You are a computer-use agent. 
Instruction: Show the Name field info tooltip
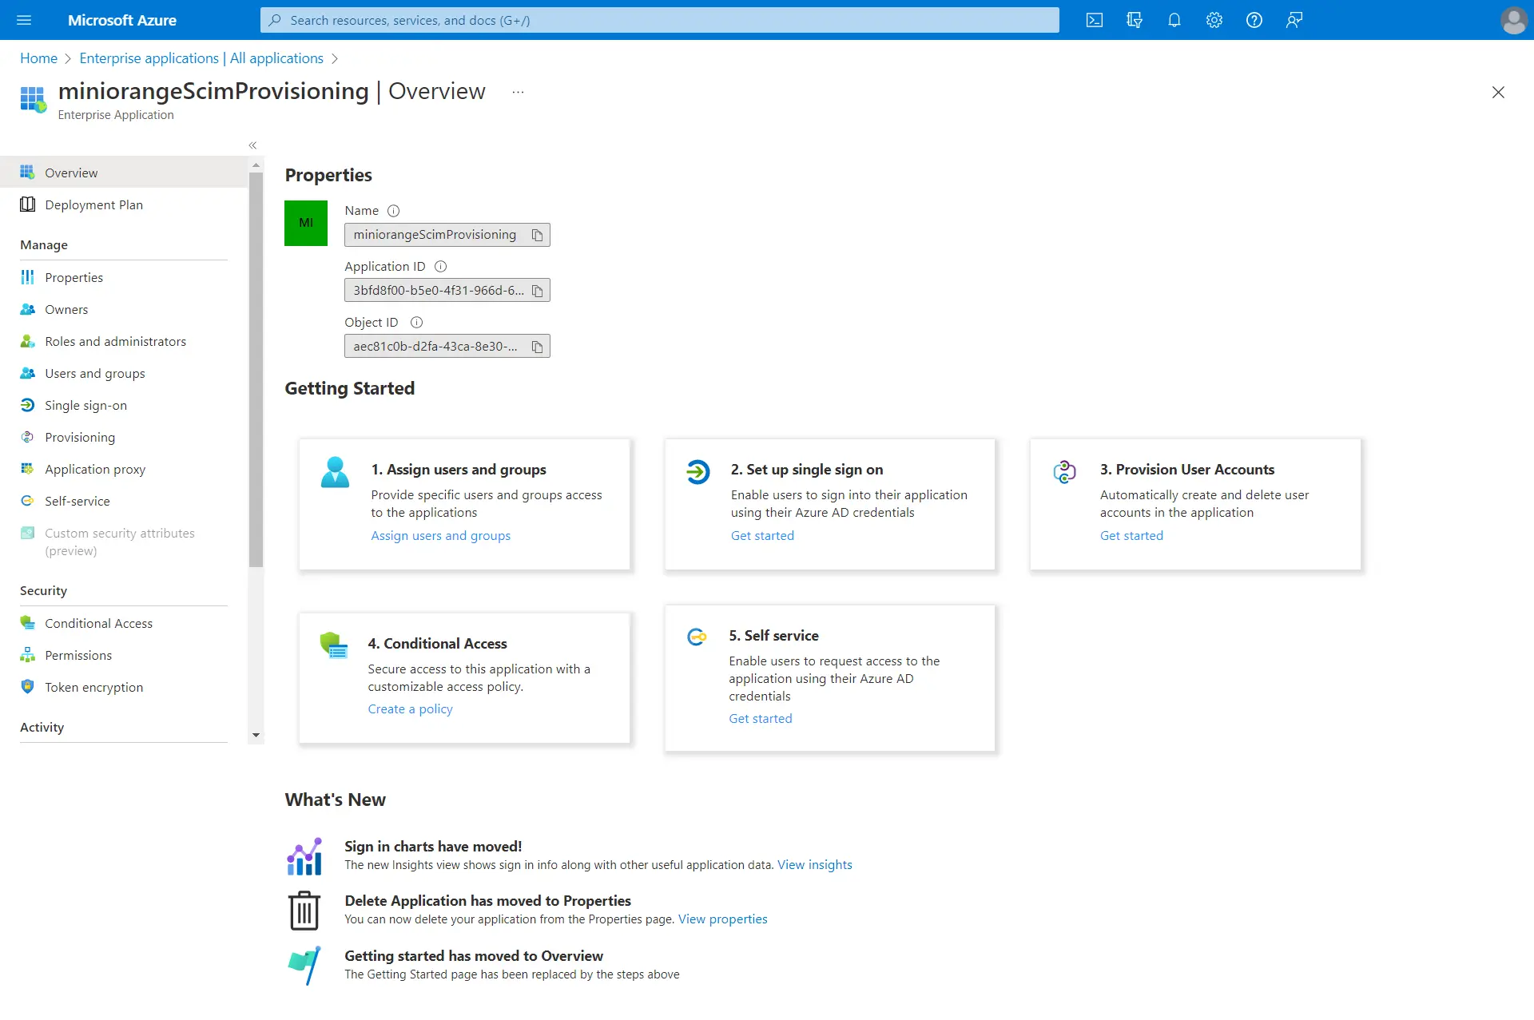(393, 210)
